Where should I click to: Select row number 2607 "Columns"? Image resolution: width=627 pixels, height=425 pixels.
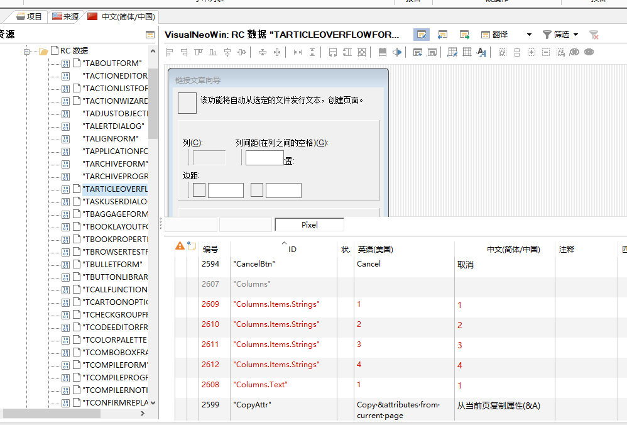point(210,284)
